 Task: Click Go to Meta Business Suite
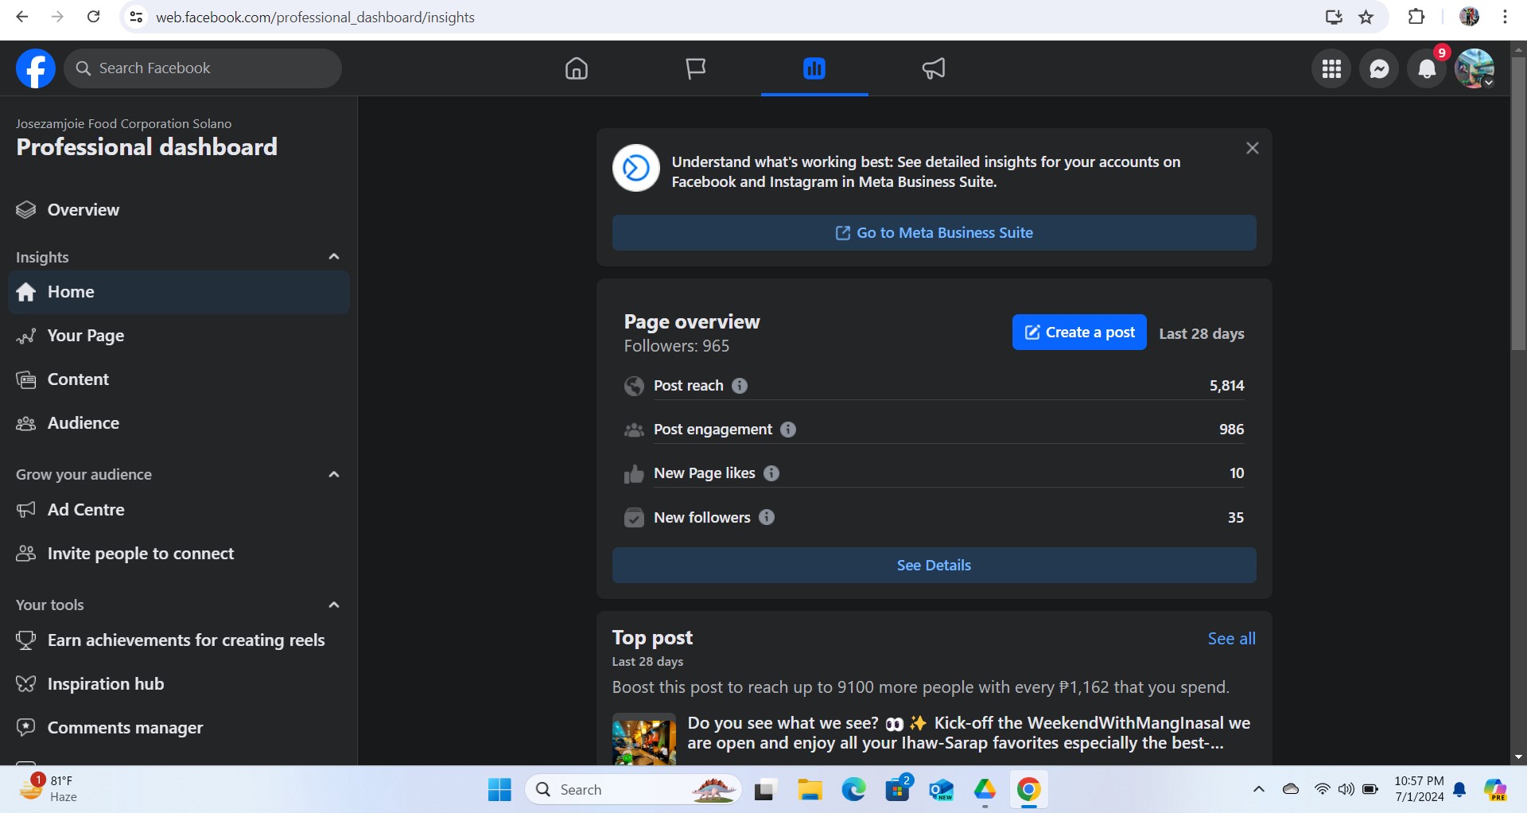pos(934,233)
